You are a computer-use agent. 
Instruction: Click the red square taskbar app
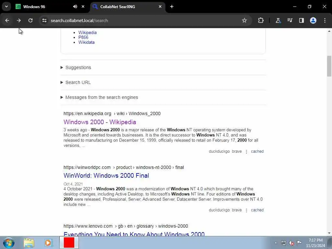coord(69,243)
